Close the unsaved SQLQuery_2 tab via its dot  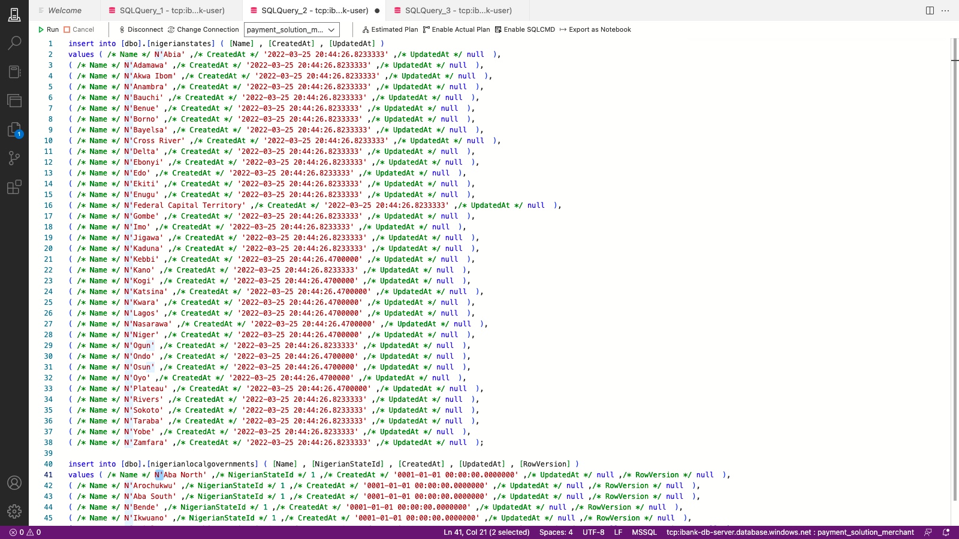[377, 11]
